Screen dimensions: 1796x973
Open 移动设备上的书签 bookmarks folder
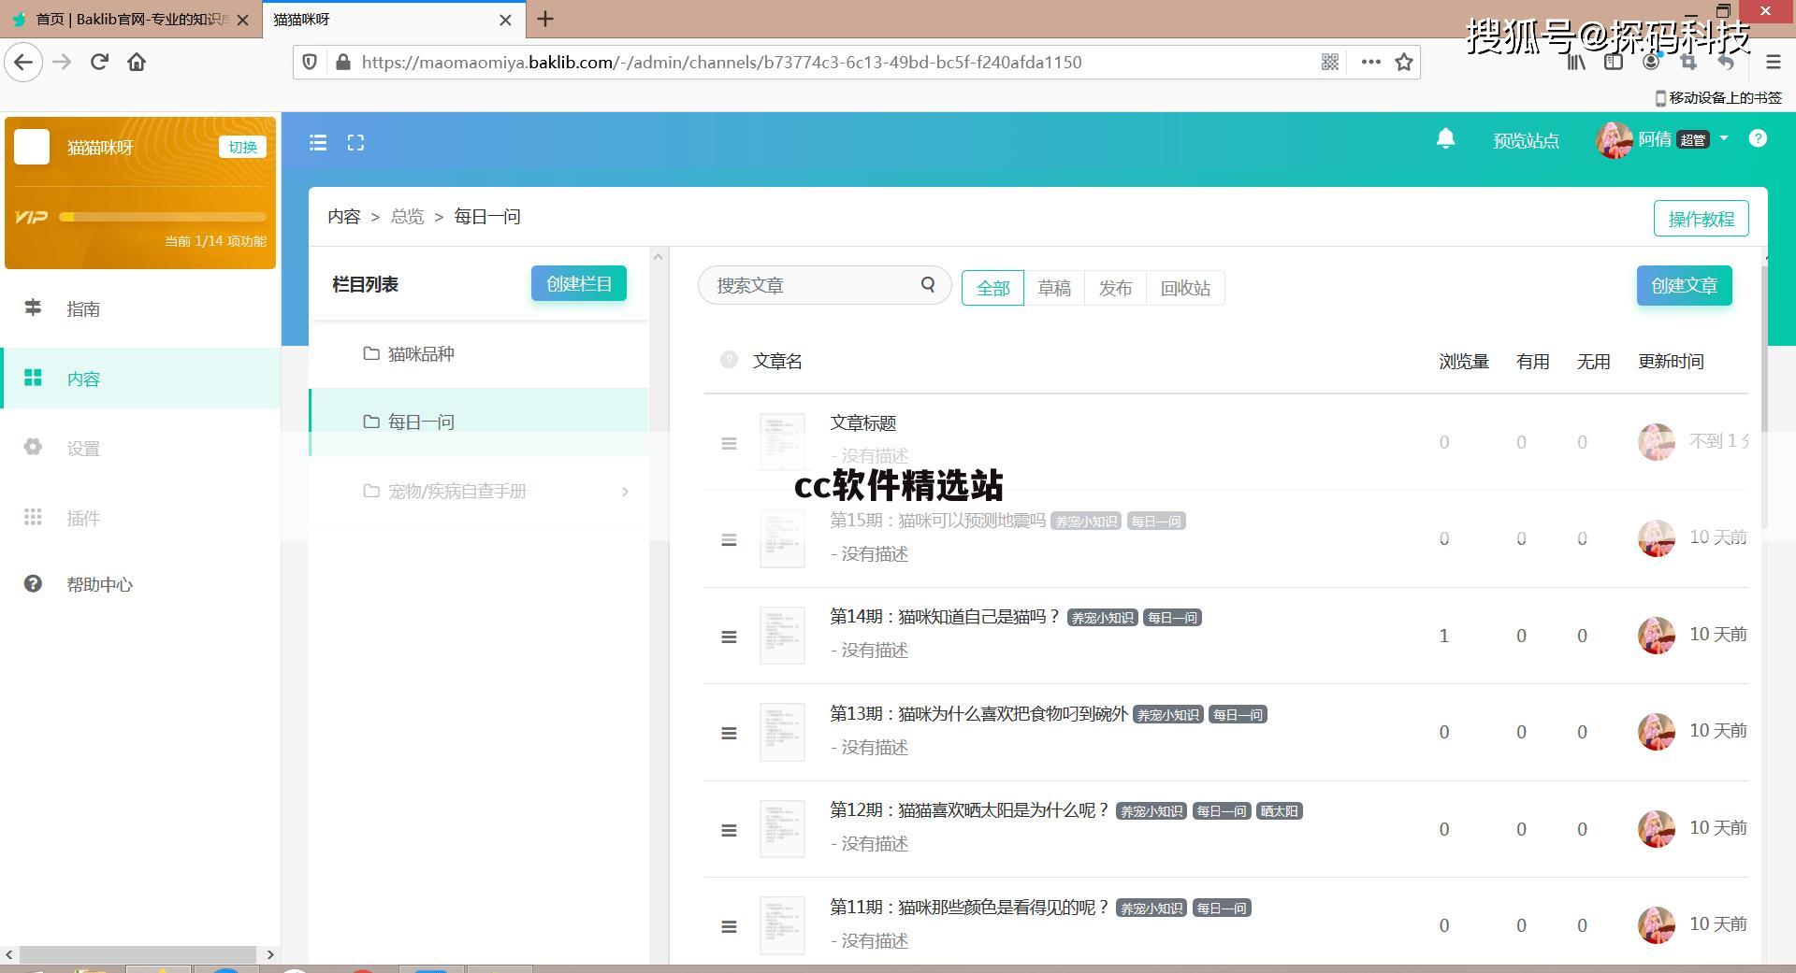1718,97
